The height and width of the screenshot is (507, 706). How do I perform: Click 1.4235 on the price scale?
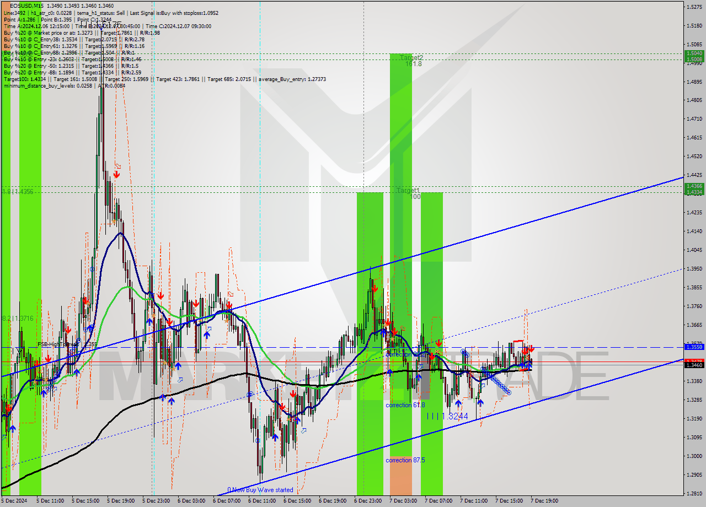[x=694, y=212]
